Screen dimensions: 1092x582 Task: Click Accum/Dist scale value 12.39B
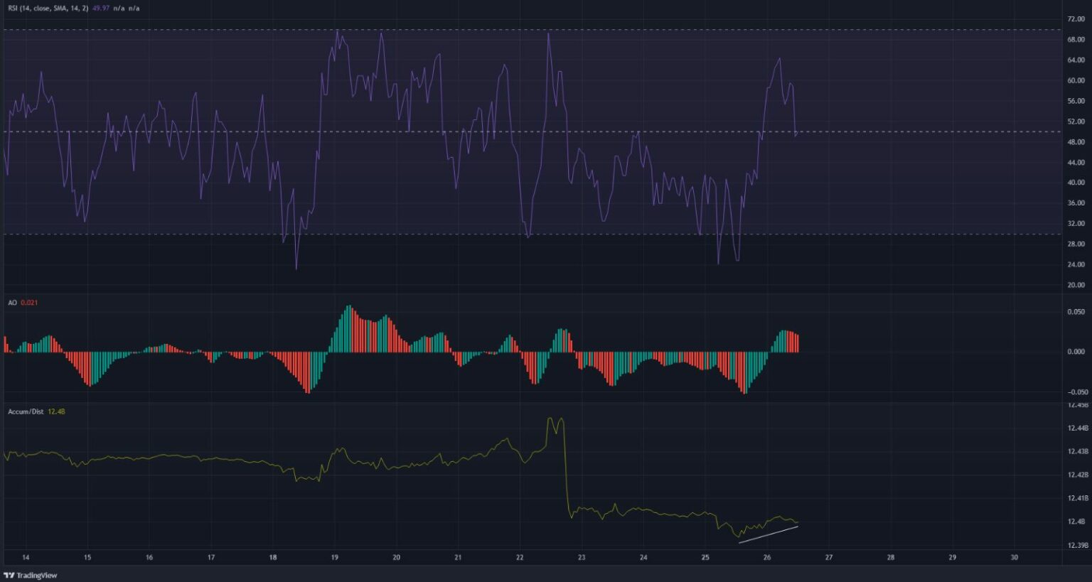point(1078,545)
